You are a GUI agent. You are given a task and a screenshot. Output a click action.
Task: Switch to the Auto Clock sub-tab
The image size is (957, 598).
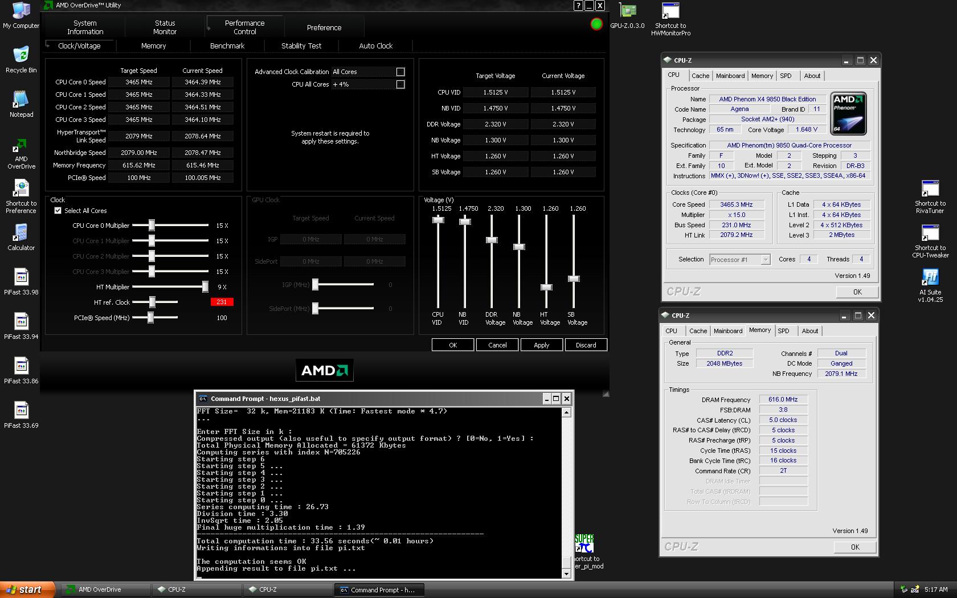[375, 46]
